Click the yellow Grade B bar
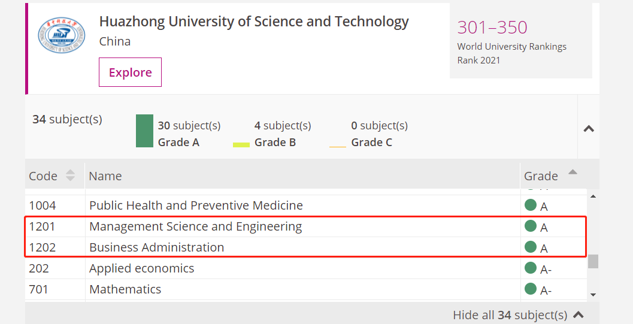The width and height of the screenshot is (633, 324). (241, 145)
